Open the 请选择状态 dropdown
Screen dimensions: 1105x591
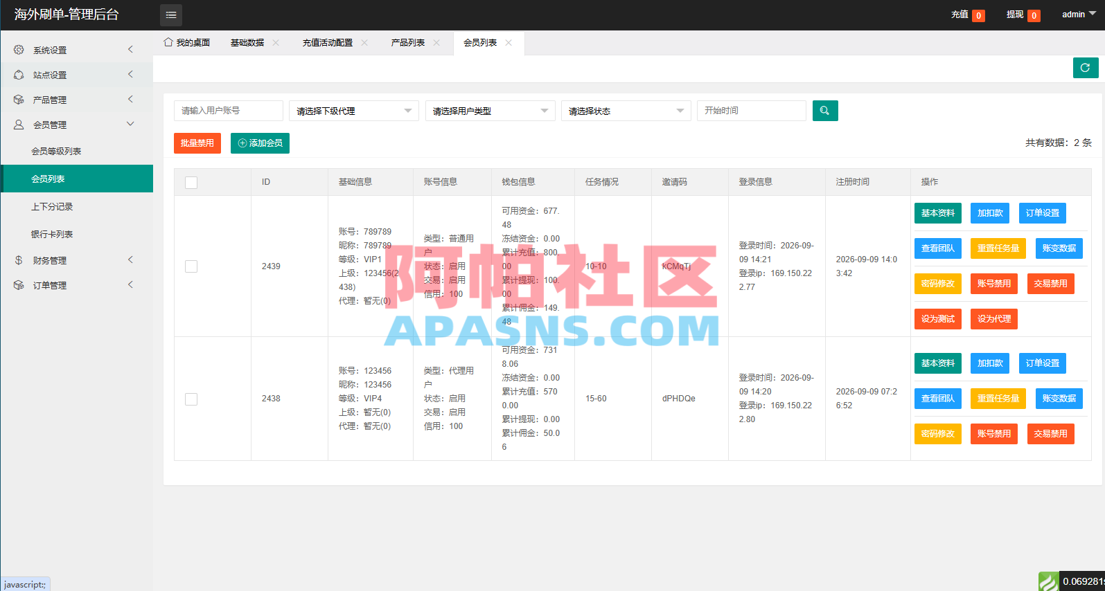pos(626,111)
